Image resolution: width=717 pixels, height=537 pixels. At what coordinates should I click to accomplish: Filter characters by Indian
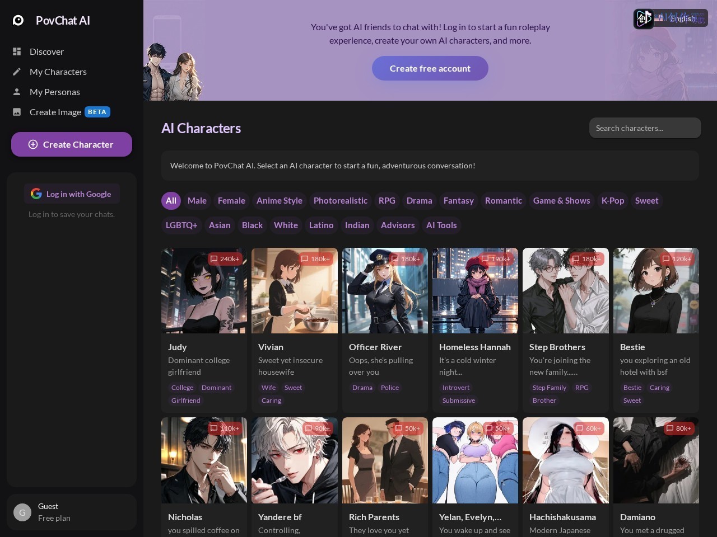tap(357, 225)
